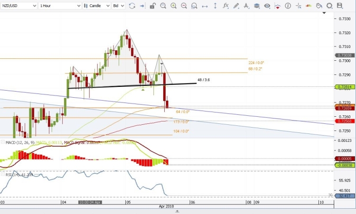Click the shift chart to end arrow icon
The image size is (356, 214).
pyautogui.click(x=142, y=6)
